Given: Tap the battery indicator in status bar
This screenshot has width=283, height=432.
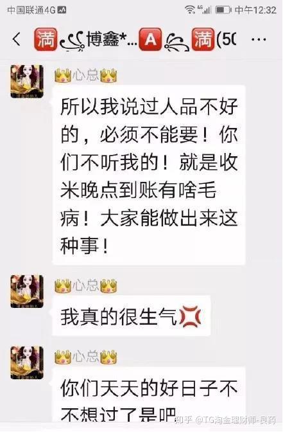Looking at the screenshot, I should (223, 10).
